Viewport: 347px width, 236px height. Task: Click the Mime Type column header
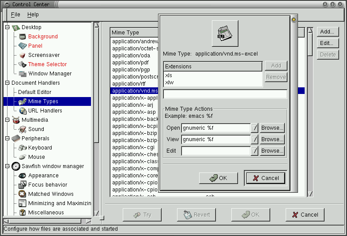click(134, 33)
